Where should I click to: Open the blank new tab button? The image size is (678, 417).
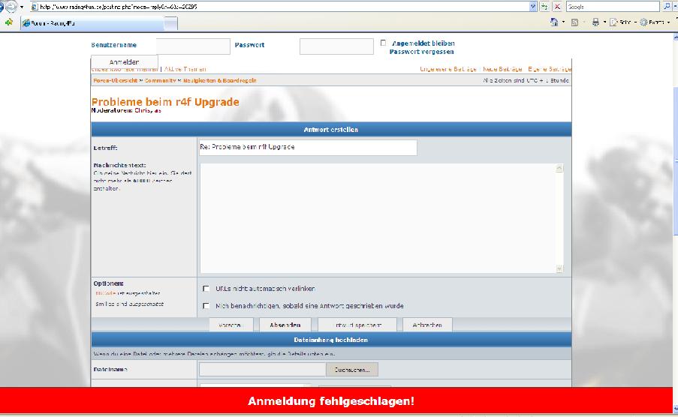(x=170, y=23)
